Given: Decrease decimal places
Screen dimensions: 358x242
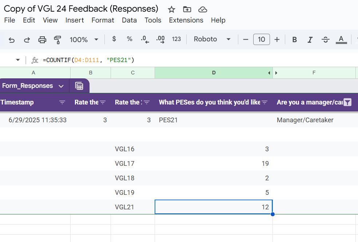Looking at the screenshot, I should tap(145, 40).
